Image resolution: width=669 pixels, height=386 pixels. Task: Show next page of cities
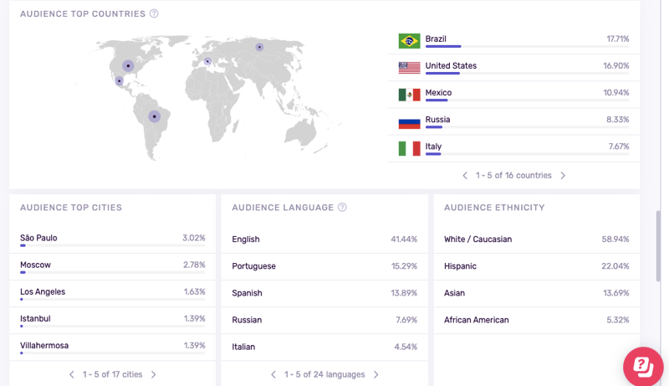pos(154,375)
